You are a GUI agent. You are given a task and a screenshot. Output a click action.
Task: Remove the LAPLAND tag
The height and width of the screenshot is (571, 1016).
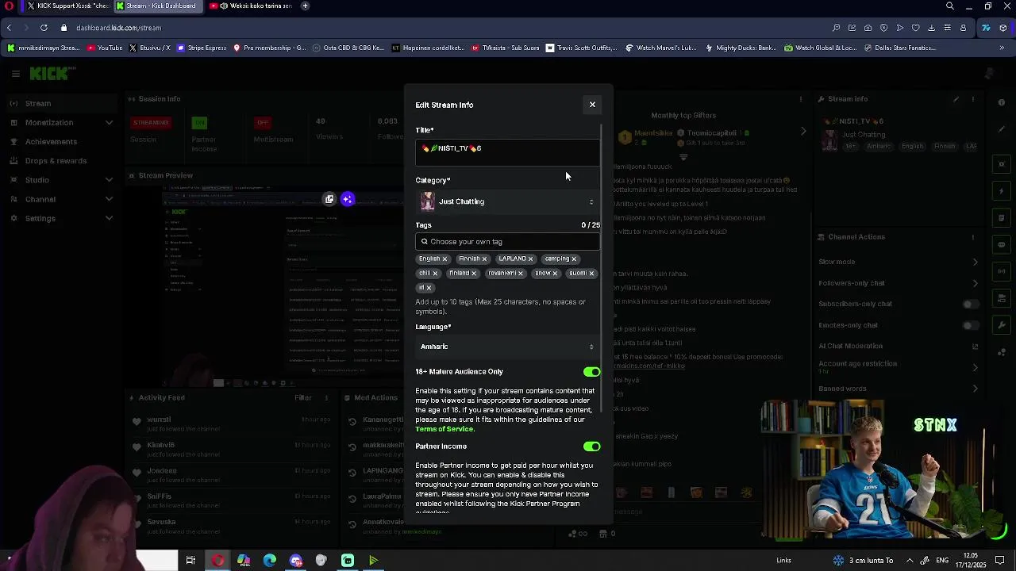point(530,259)
